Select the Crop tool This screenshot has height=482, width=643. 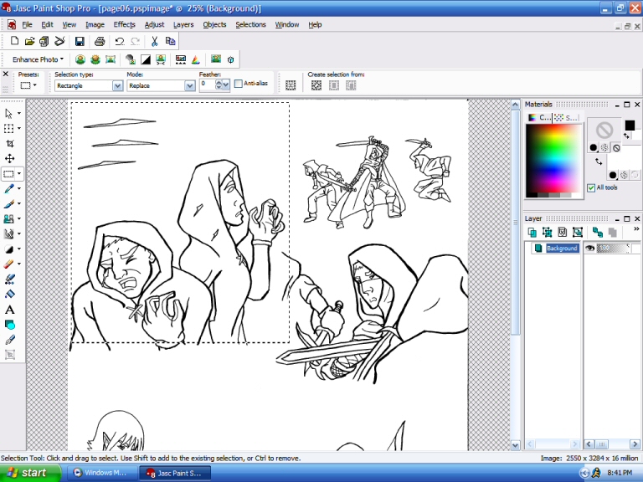coord(9,143)
